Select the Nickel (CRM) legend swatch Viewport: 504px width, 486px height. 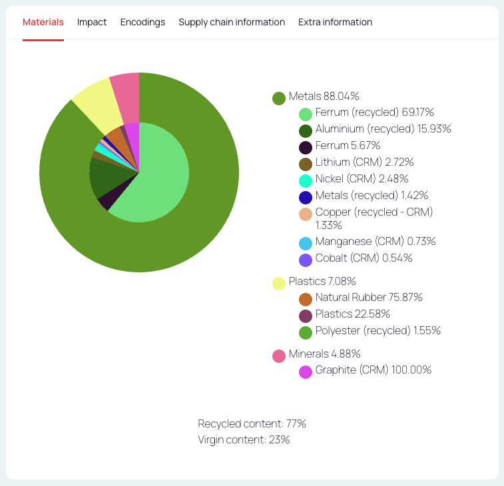[x=306, y=180]
